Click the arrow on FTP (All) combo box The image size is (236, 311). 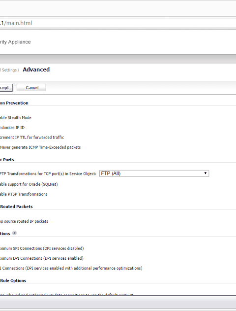(x=206, y=173)
